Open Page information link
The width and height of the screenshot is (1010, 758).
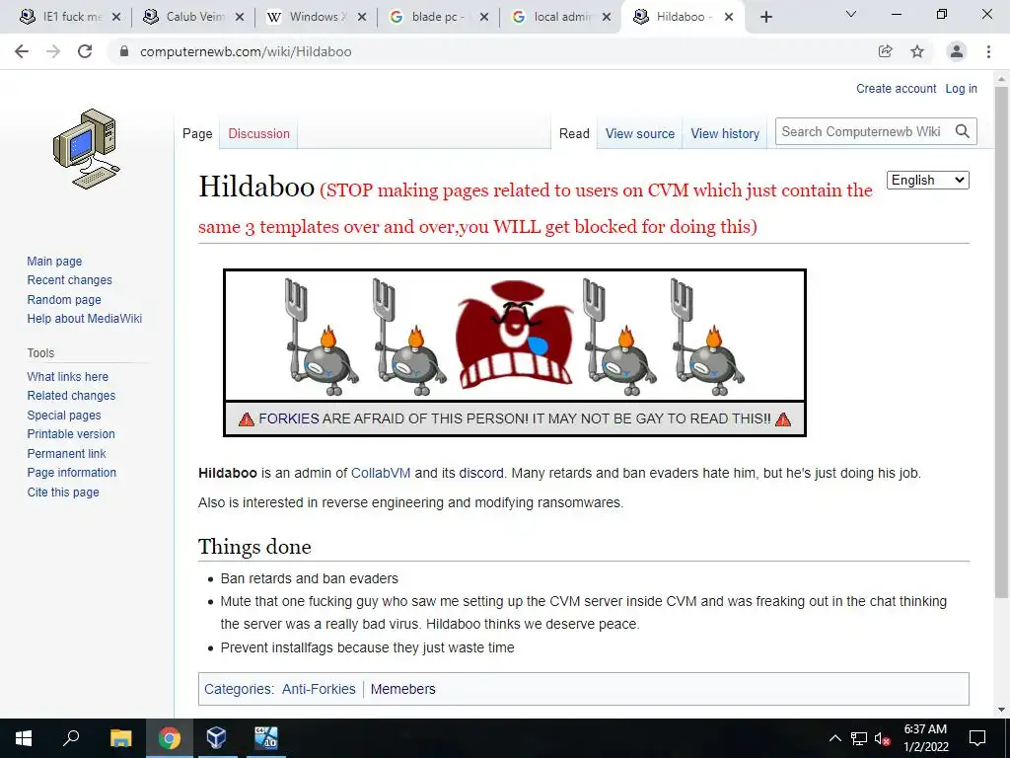pyautogui.click(x=71, y=473)
